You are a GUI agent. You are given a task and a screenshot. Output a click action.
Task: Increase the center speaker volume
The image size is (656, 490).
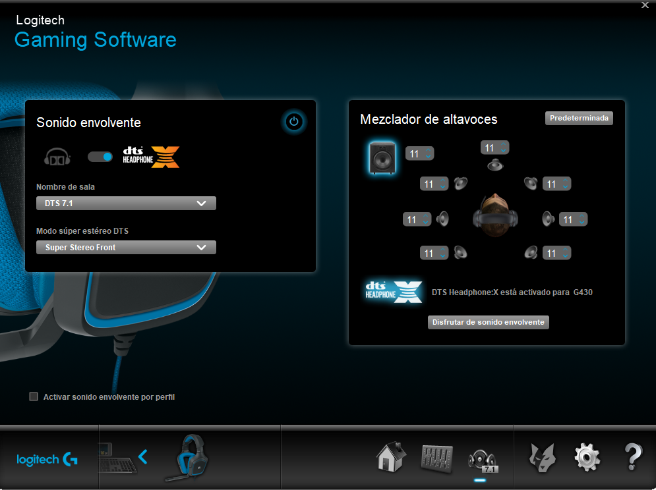(x=503, y=144)
